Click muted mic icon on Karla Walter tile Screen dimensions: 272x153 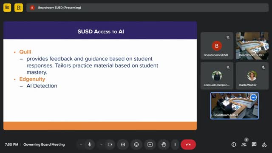263,67
